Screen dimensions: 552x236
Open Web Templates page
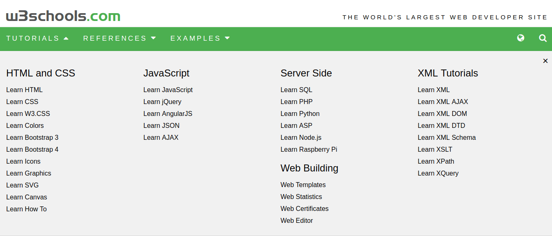click(303, 185)
